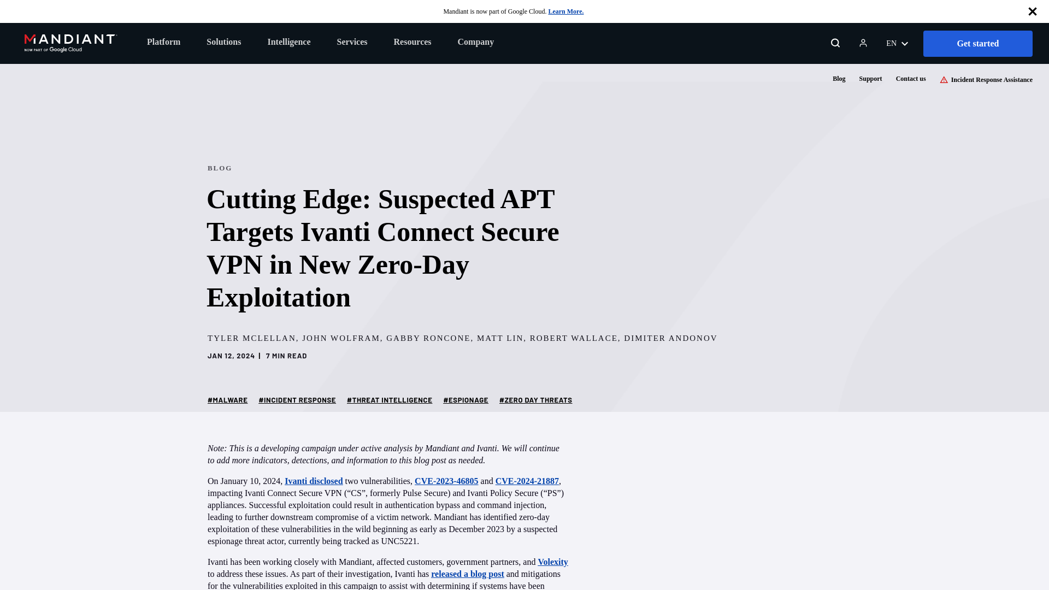
Task: Click the #MALWARE tag icon
Action: [x=228, y=400]
